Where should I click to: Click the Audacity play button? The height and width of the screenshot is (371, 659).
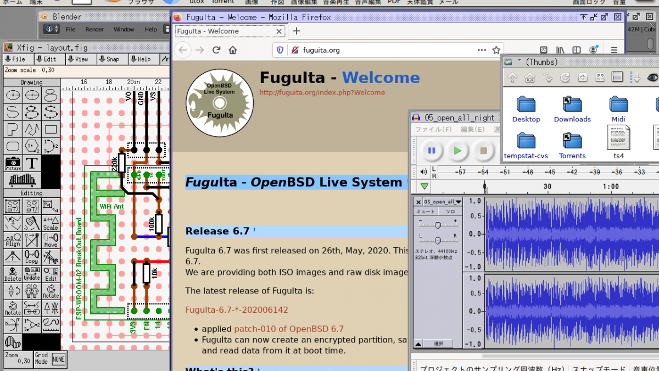[x=457, y=151]
